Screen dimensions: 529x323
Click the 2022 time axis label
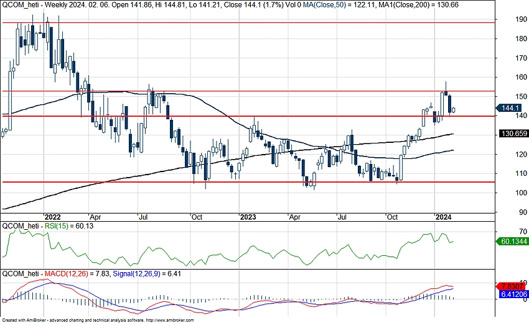coord(53,217)
